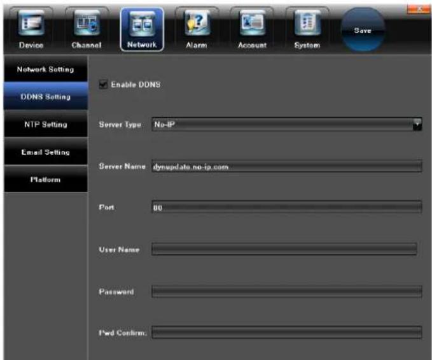Open Email Setting page
432x360 pixels.
[x=46, y=152]
